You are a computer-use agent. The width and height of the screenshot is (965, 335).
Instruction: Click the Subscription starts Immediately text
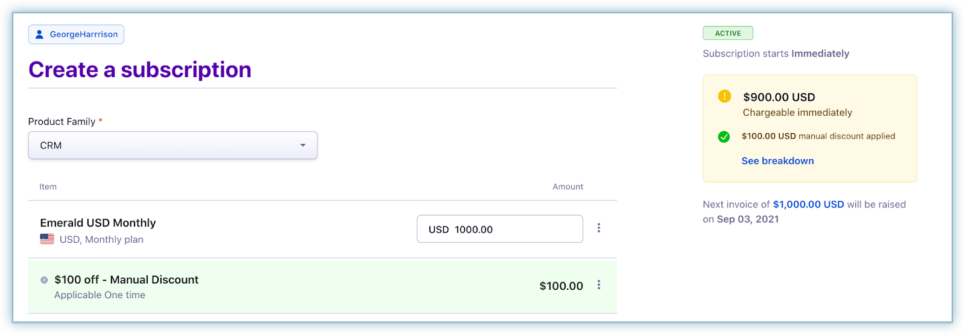click(x=776, y=54)
